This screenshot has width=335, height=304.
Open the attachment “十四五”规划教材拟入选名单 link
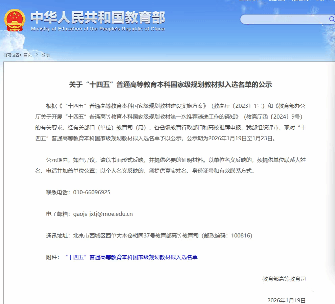(131, 257)
